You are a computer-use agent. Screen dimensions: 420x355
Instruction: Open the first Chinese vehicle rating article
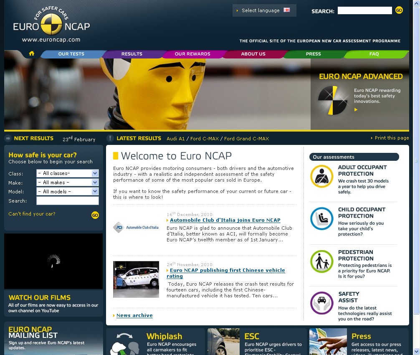point(225,273)
